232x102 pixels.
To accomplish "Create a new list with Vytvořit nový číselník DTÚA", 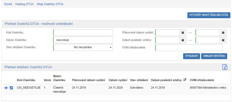I will (209, 15).
